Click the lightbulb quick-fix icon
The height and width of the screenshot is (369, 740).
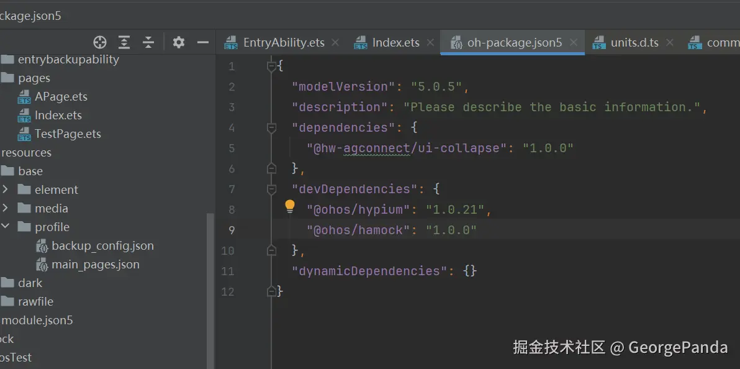(x=290, y=206)
